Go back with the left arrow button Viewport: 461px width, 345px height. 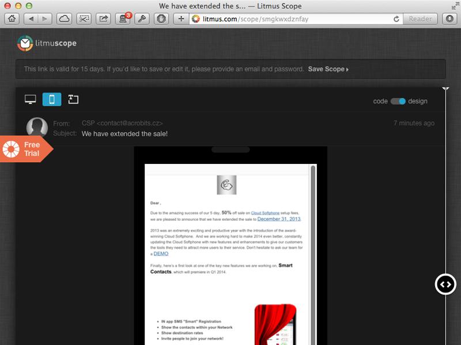click(x=31, y=19)
